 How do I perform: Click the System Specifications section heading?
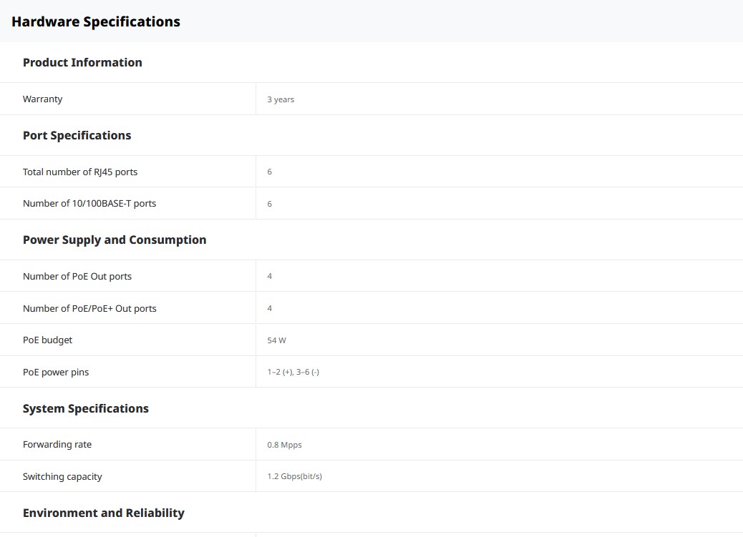tap(86, 408)
